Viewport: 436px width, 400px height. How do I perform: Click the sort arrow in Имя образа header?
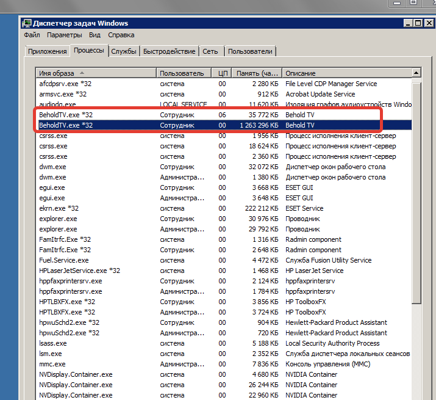click(x=82, y=73)
